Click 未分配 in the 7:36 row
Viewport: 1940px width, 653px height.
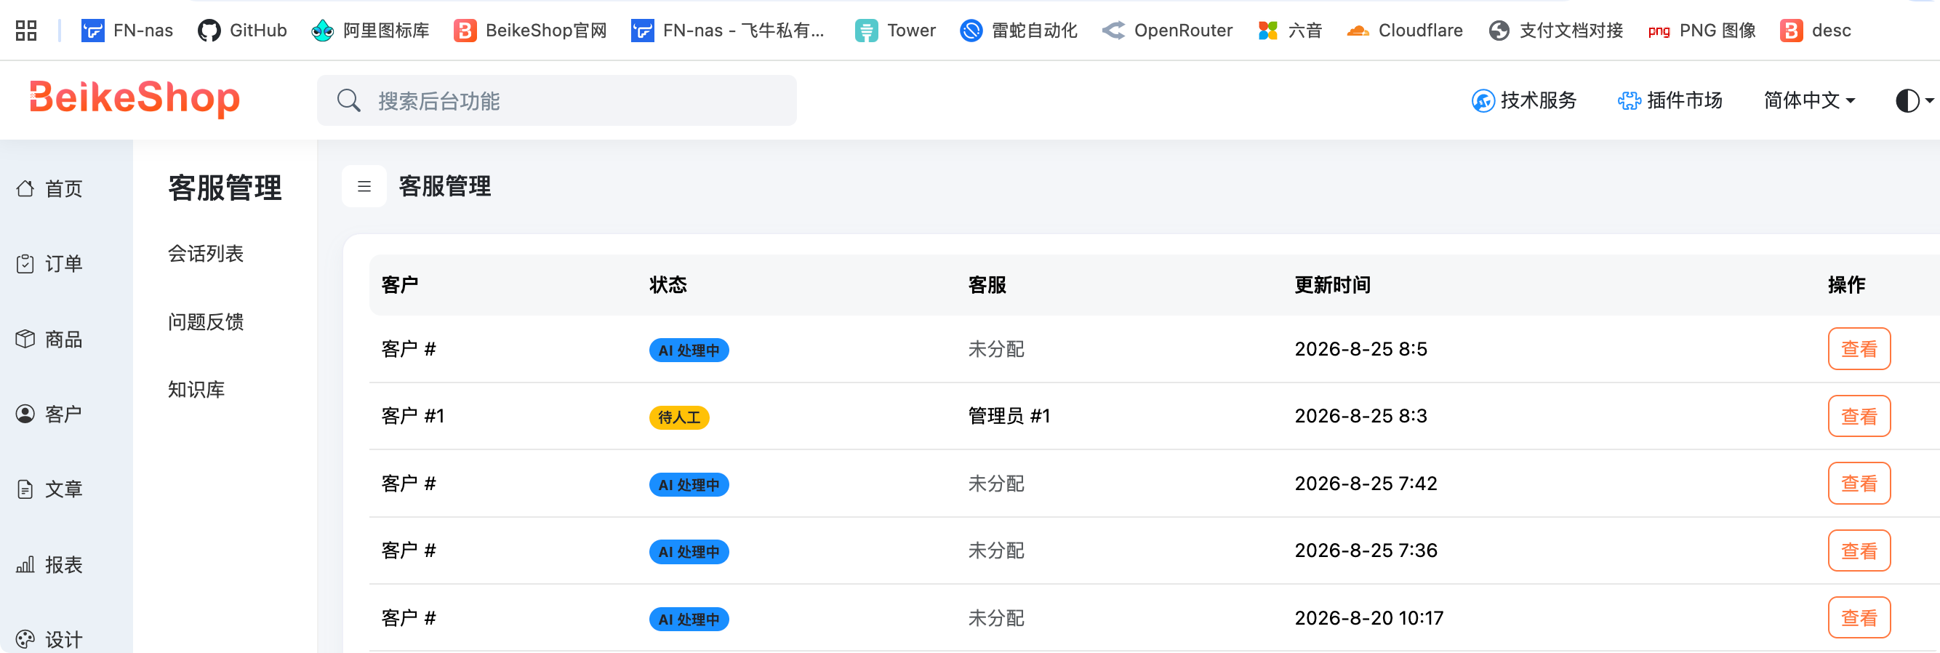tap(996, 550)
